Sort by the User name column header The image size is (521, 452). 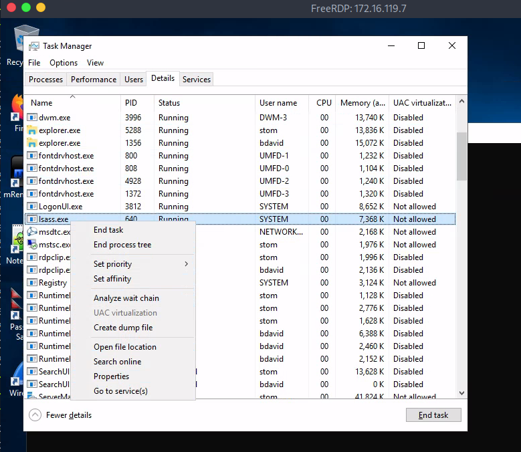coord(282,103)
